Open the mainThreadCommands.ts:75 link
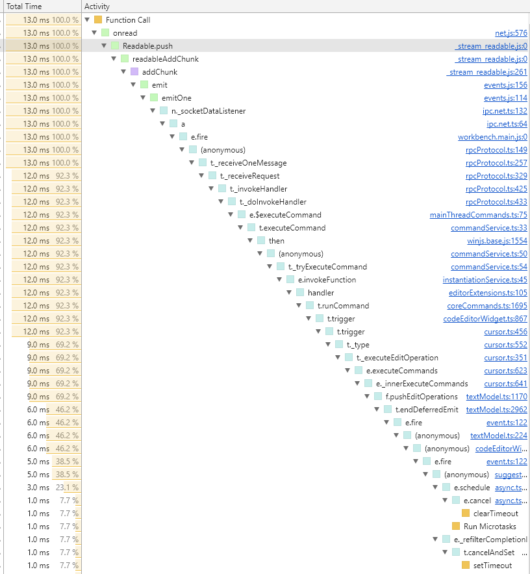530x574 pixels. (478, 215)
